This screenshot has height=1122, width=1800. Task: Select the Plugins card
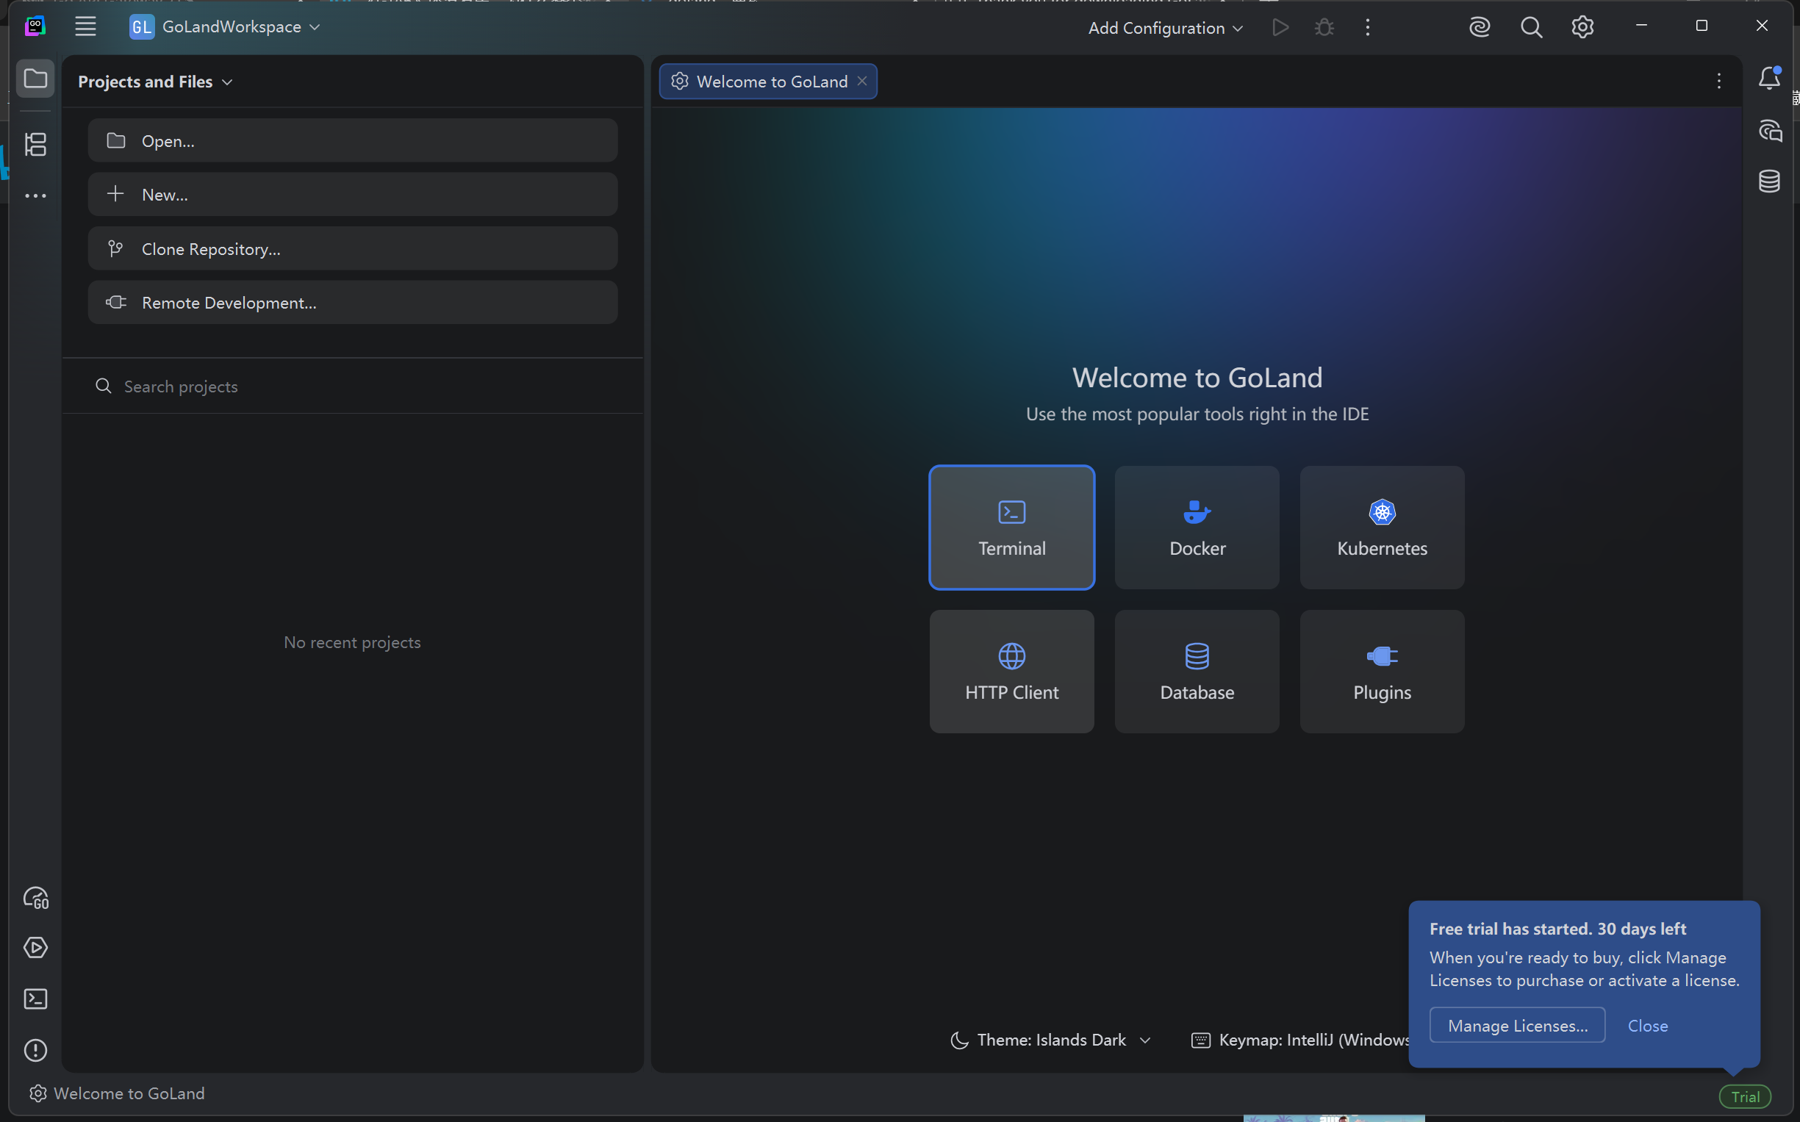coord(1382,672)
